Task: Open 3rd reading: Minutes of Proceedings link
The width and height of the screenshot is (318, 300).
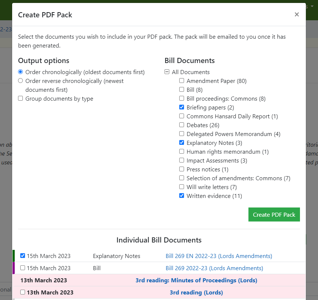Action: 196,280
